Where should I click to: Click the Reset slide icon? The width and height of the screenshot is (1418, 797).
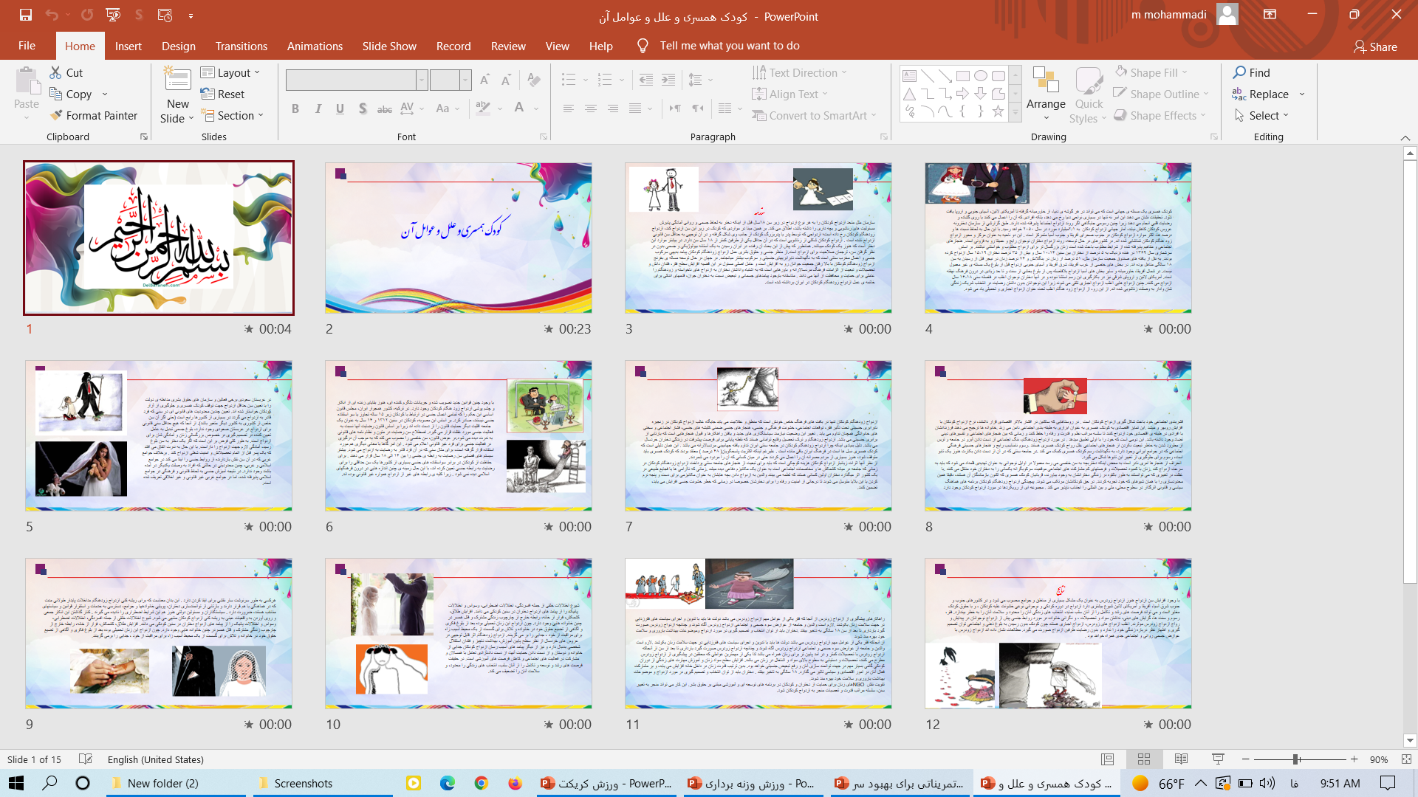208,94
